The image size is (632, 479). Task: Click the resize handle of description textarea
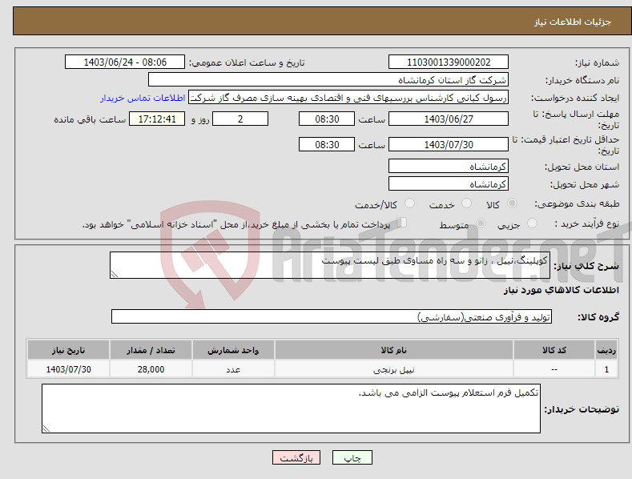point(115,274)
